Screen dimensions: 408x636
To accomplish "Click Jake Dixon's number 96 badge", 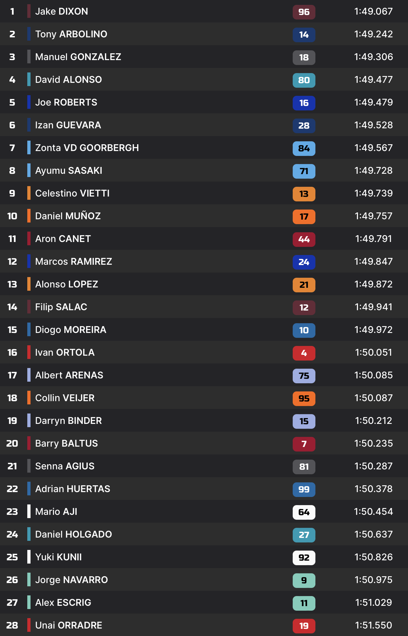I will [304, 12].
